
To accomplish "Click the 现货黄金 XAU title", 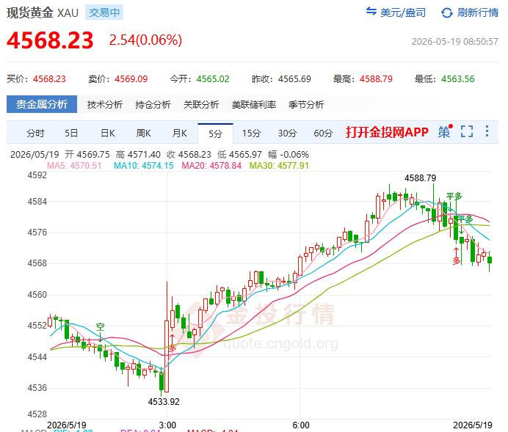I will pyautogui.click(x=43, y=12).
